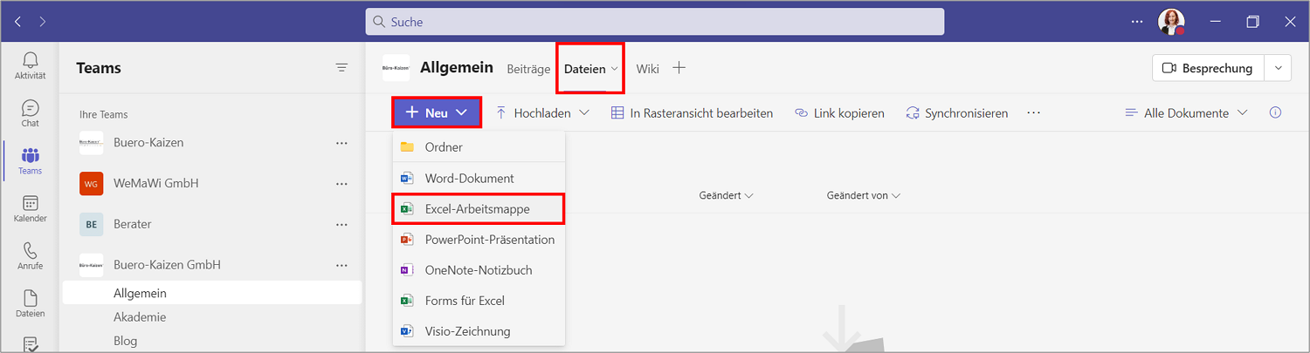
Task: Click the Ihre Teams section label
Action: [x=102, y=114]
